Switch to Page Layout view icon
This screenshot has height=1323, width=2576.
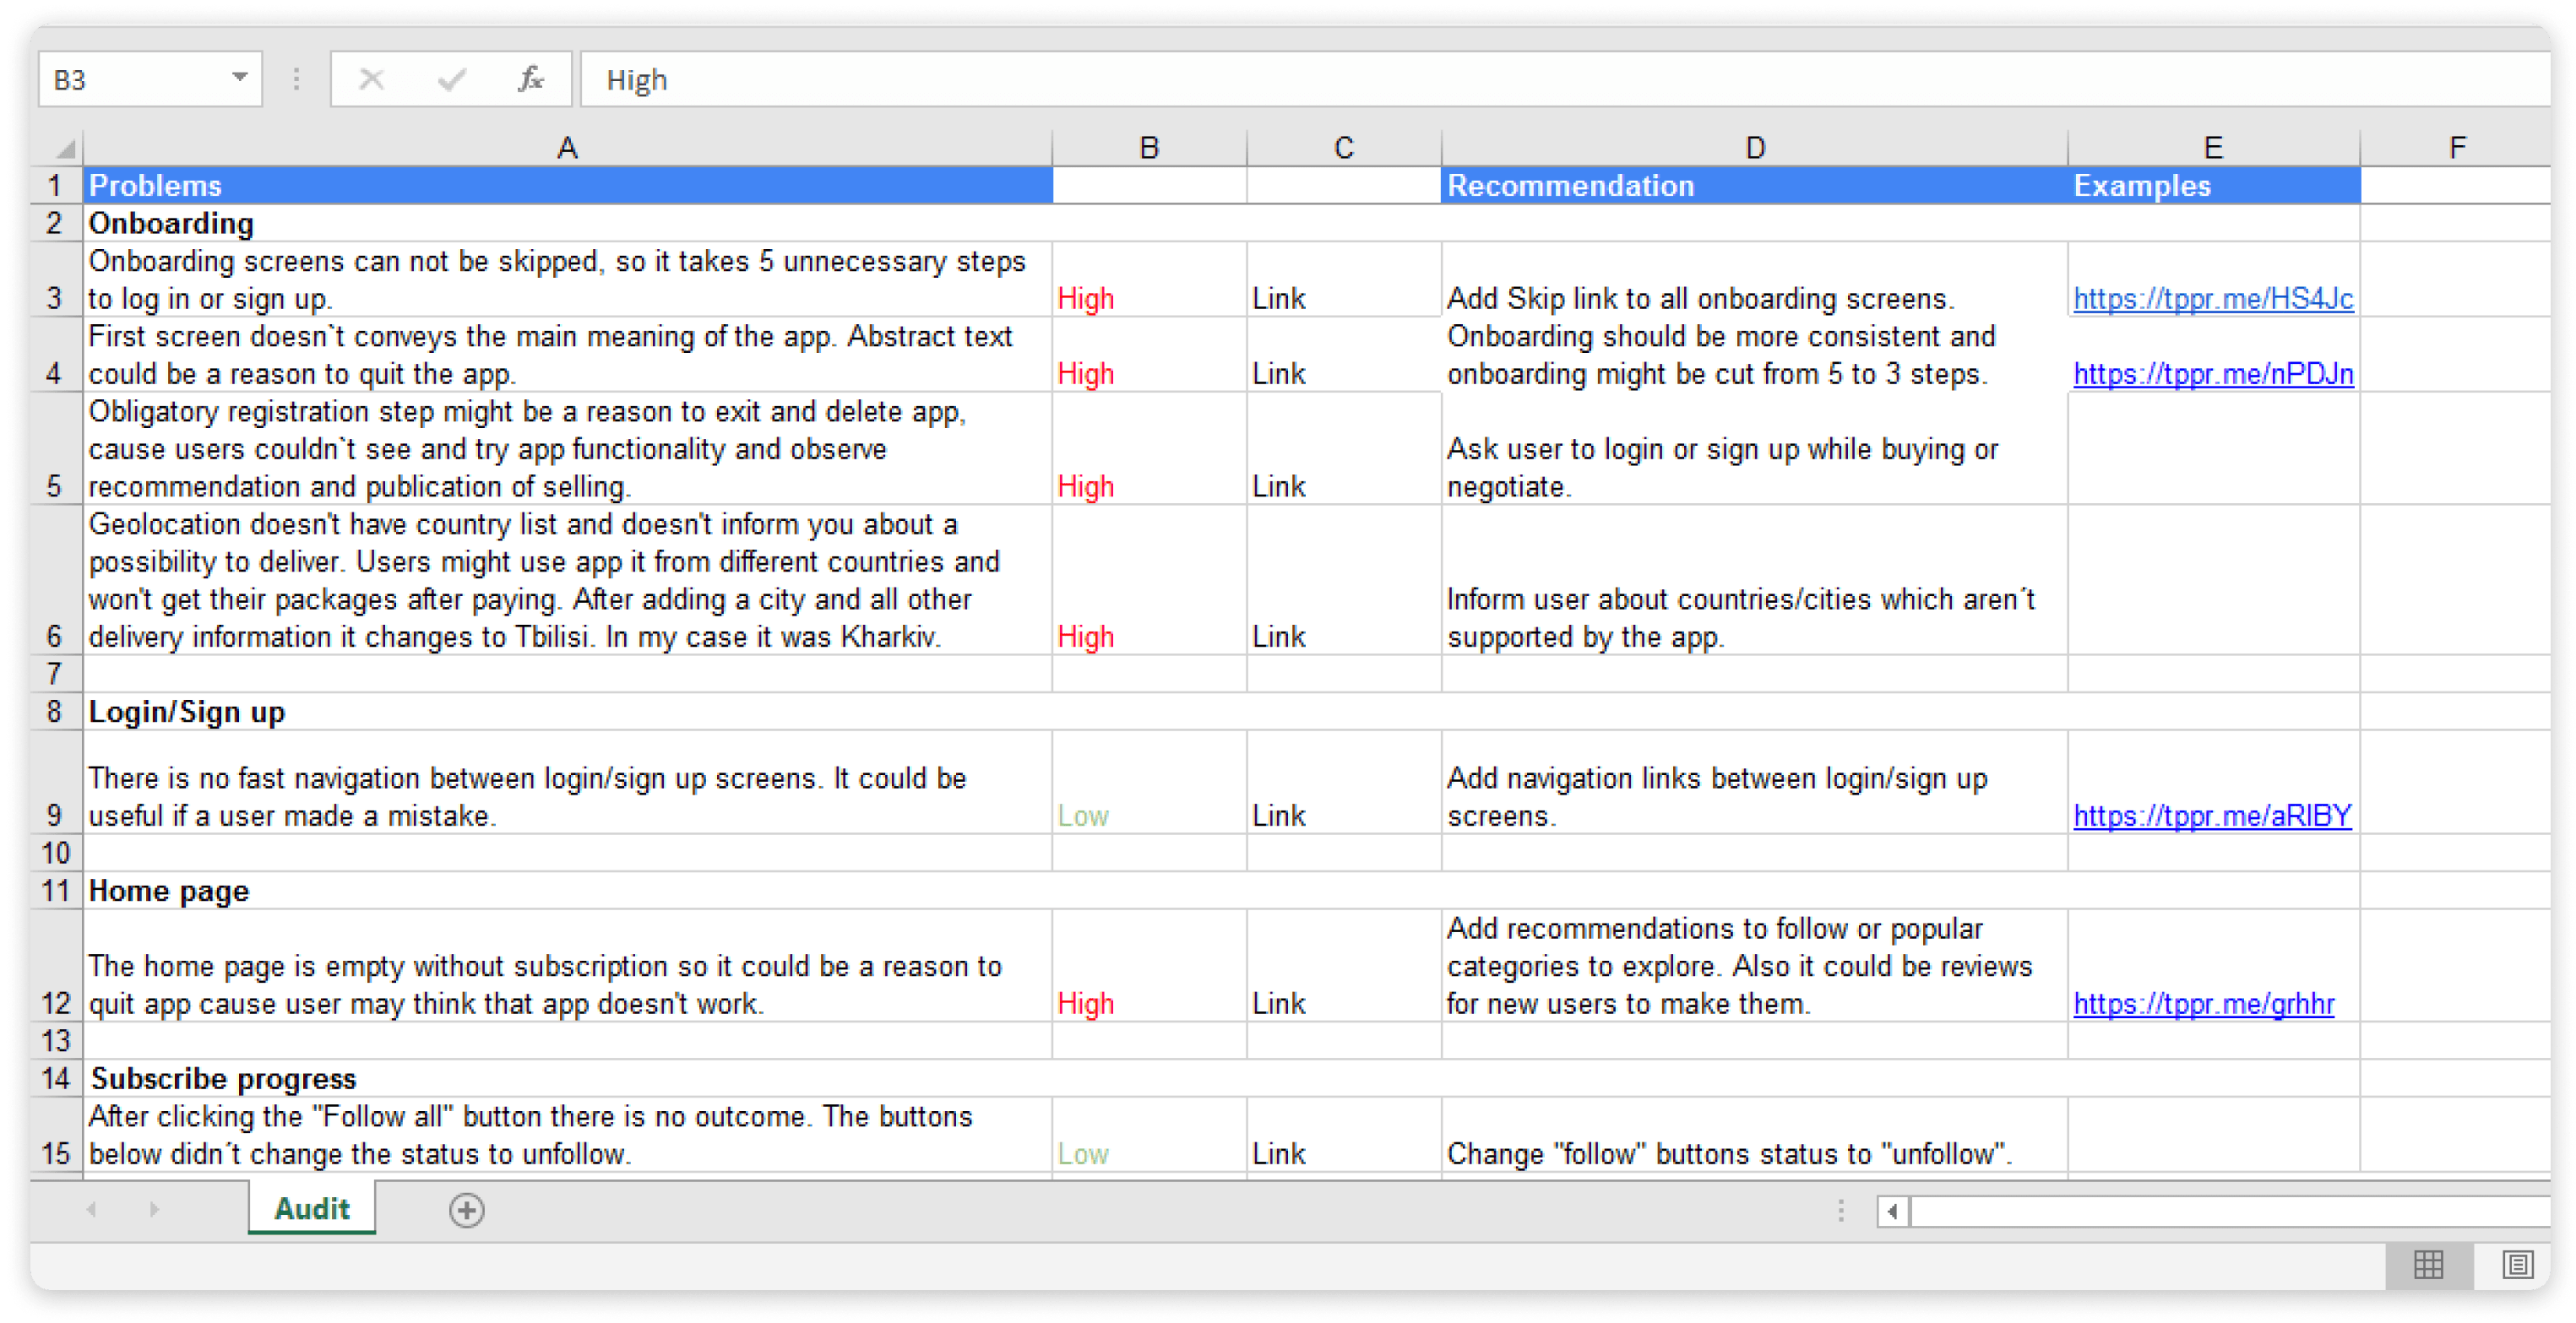pos(2517,1264)
